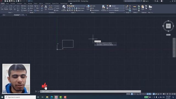This screenshot has width=176, height=99.
Task: Open the Home ribbon tab
Action: pos(2,4)
